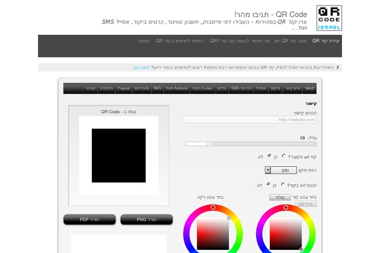Click the background color wheel hue marker
The height and width of the screenshot is (253, 380).
[213, 207]
